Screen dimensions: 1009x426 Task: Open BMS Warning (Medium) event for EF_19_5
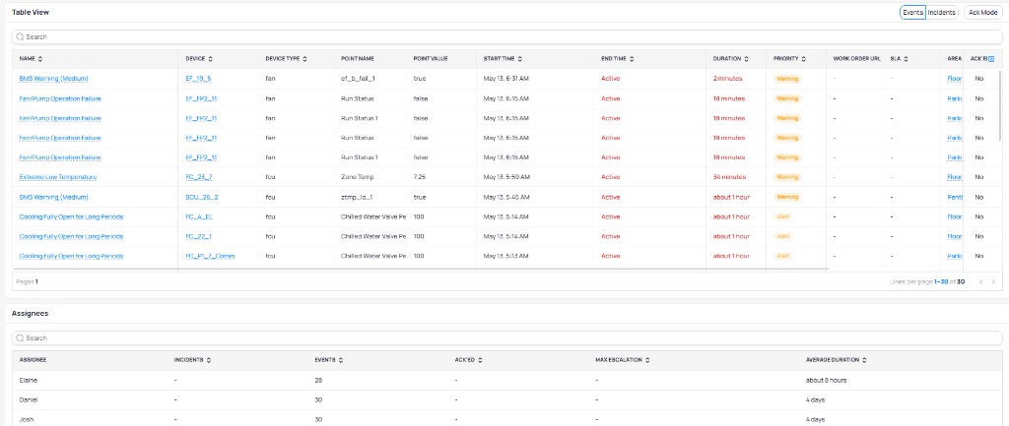click(x=53, y=79)
